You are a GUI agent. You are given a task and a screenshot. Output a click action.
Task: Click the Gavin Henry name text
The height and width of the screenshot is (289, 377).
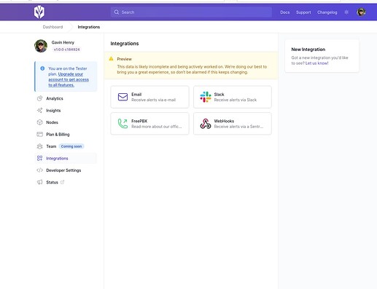(x=63, y=42)
